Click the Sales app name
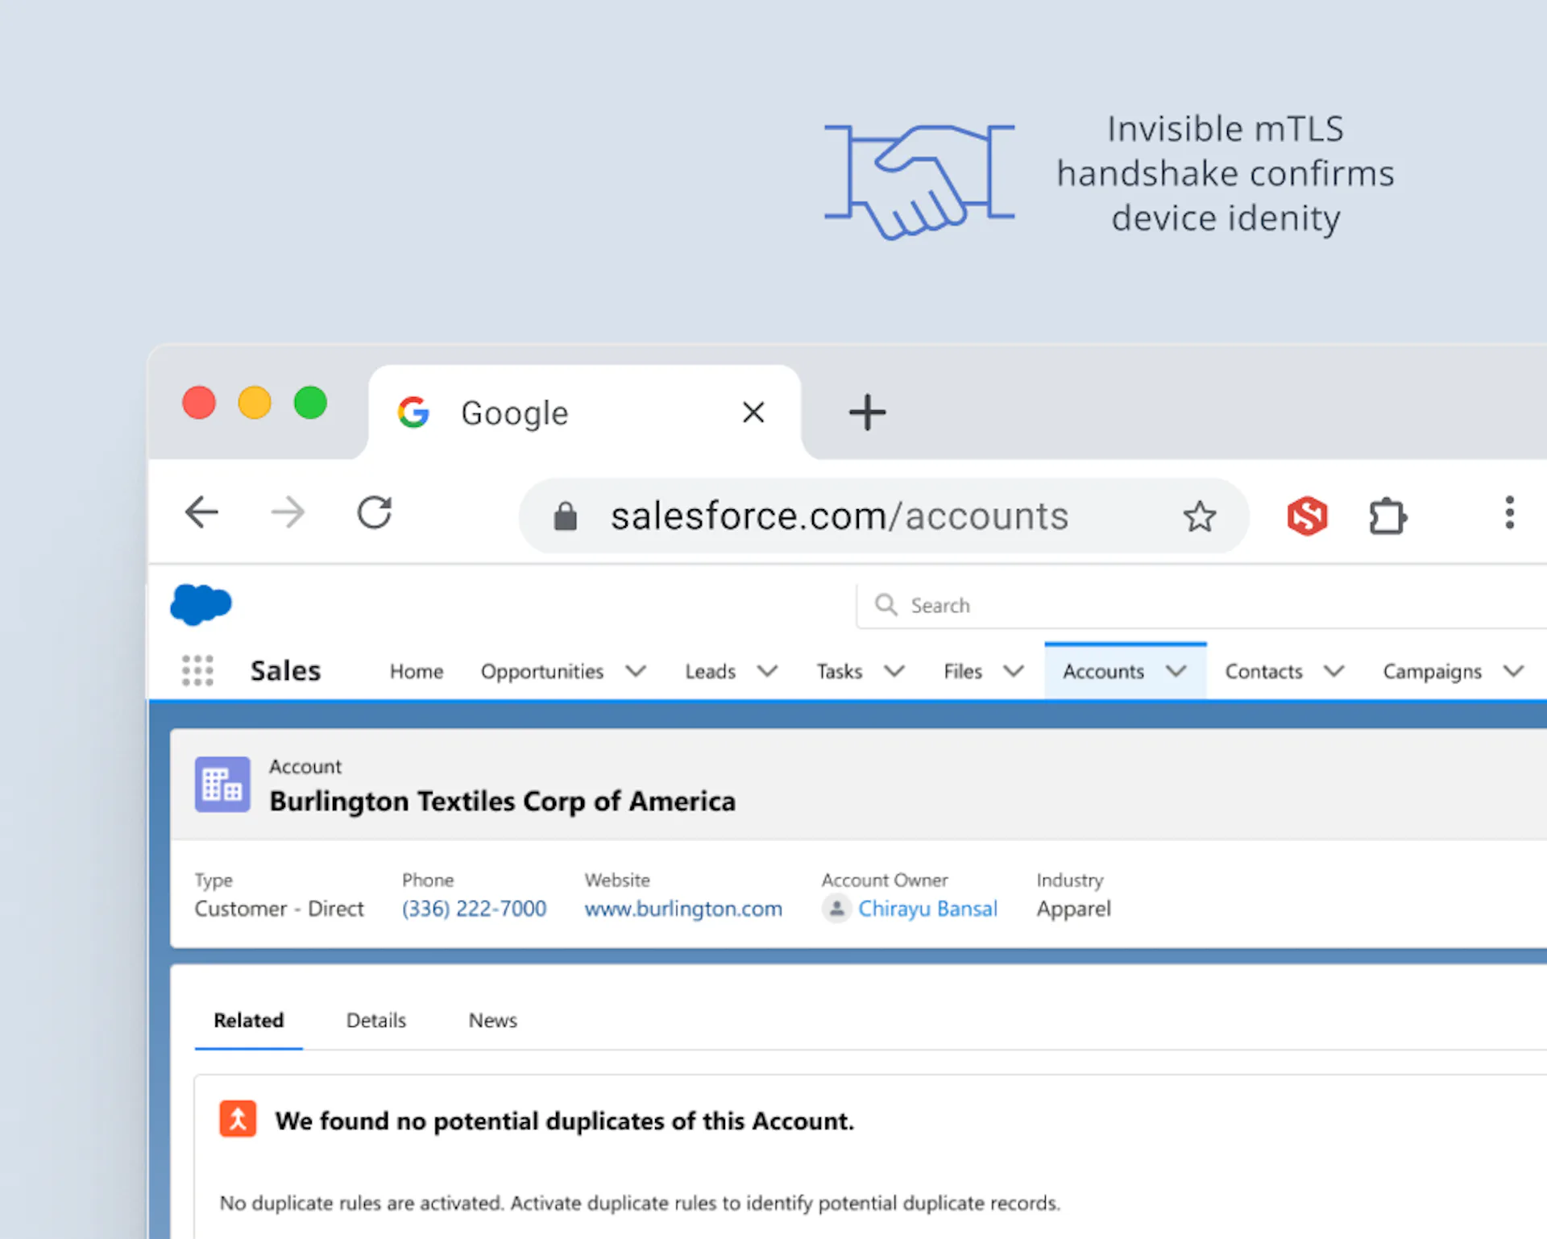Image resolution: width=1547 pixels, height=1239 pixels. pyautogui.click(x=285, y=670)
